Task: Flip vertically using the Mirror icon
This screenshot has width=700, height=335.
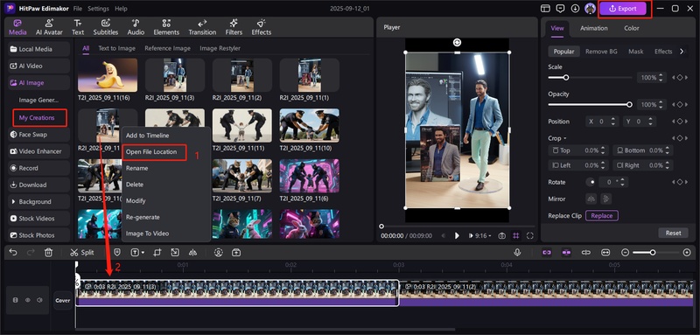Action: point(605,199)
